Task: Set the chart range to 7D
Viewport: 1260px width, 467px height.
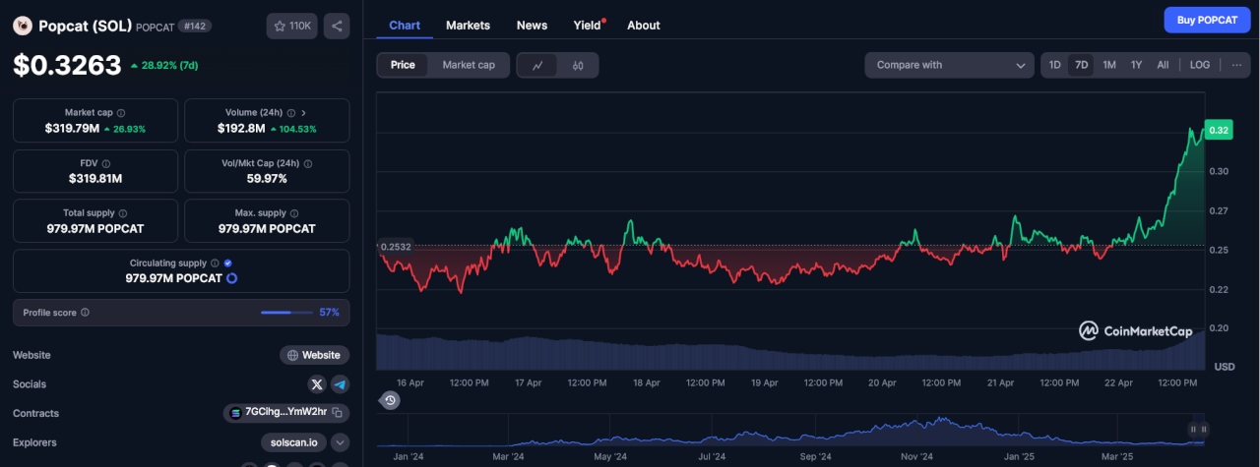Action: pyautogui.click(x=1081, y=65)
